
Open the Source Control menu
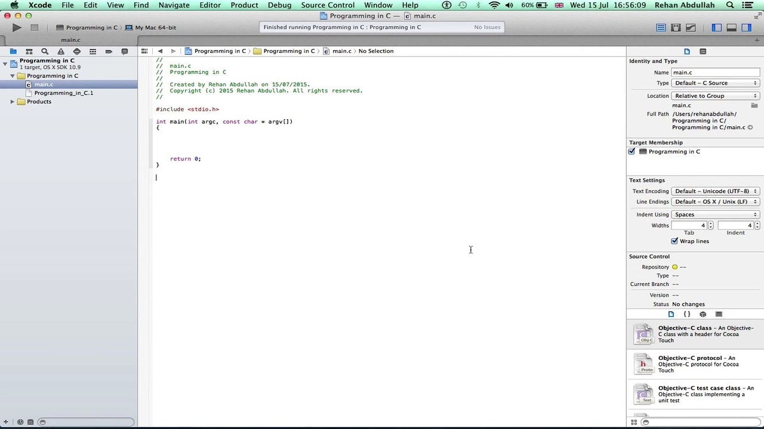[x=328, y=5]
